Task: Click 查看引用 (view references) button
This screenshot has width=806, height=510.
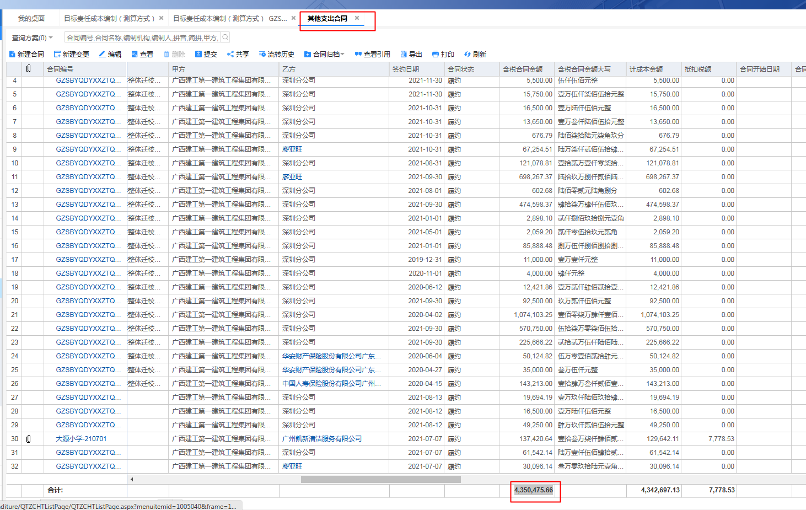Action: point(372,54)
